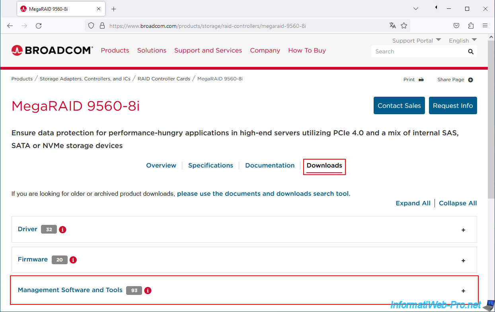Click the Management Software and Tools info icon
495x312 pixels.
pyautogui.click(x=148, y=291)
